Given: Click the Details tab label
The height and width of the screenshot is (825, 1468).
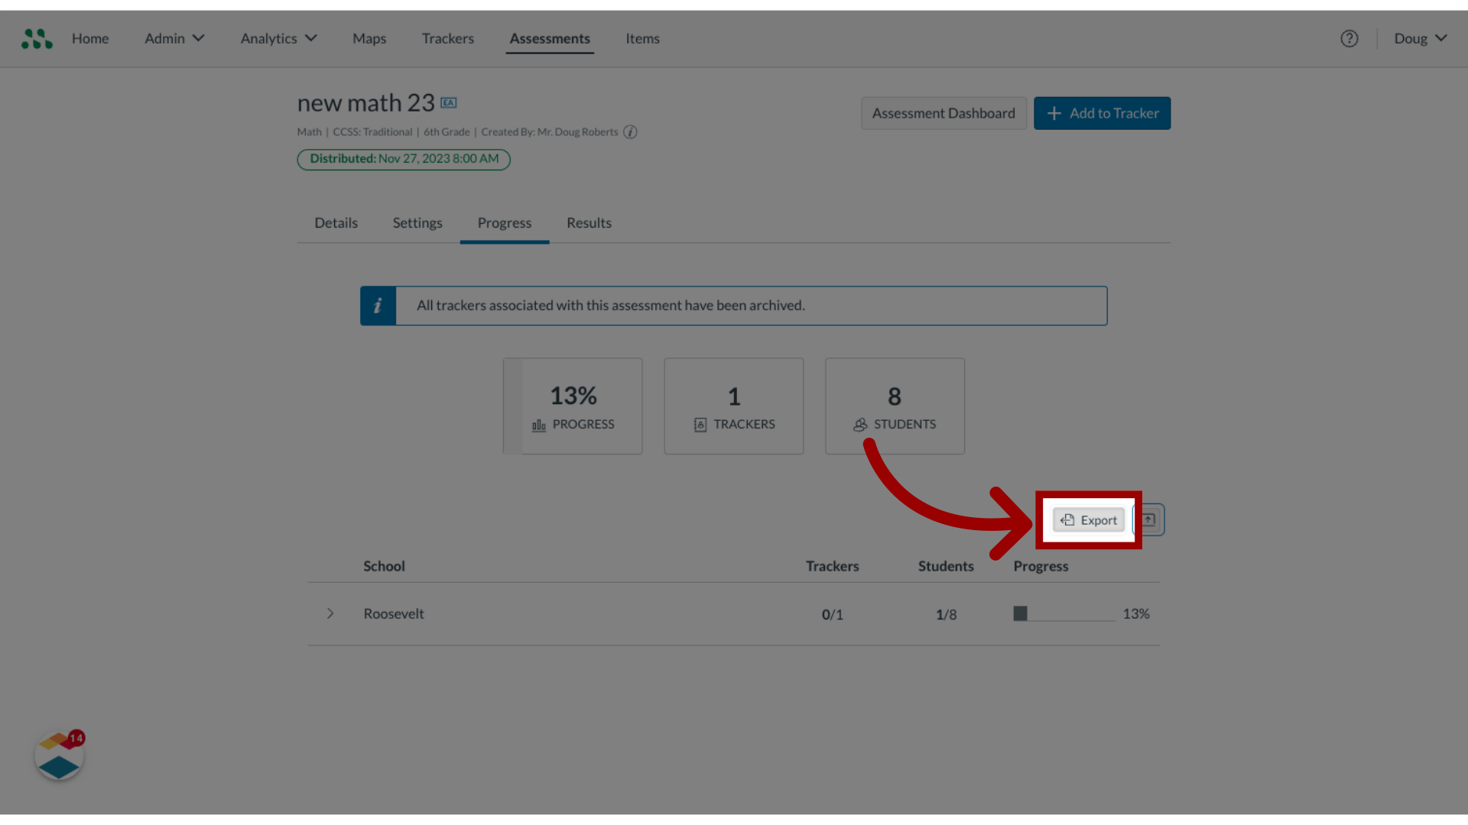Looking at the screenshot, I should coord(336,222).
